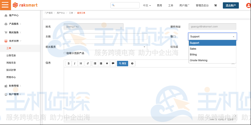
Task: Click into the 信息 message text area
Action: pyautogui.click(x=150, y=92)
